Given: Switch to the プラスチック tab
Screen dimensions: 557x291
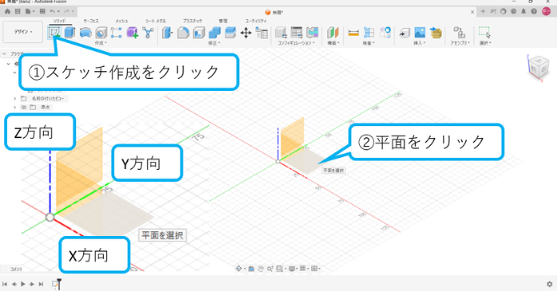Looking at the screenshot, I should [x=192, y=21].
